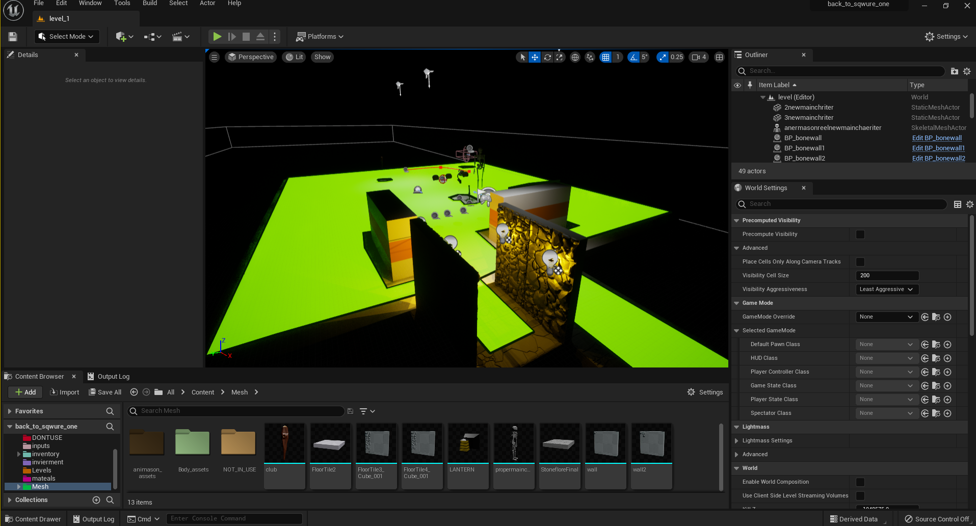Activate the select objects cursor tool
The height and width of the screenshot is (526, 976).
[x=522, y=57]
